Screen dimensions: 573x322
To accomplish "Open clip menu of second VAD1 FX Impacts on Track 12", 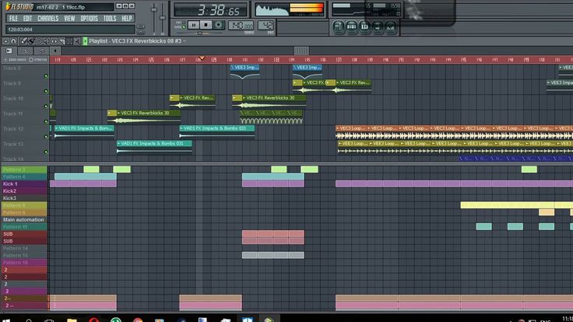I will tap(181, 128).
